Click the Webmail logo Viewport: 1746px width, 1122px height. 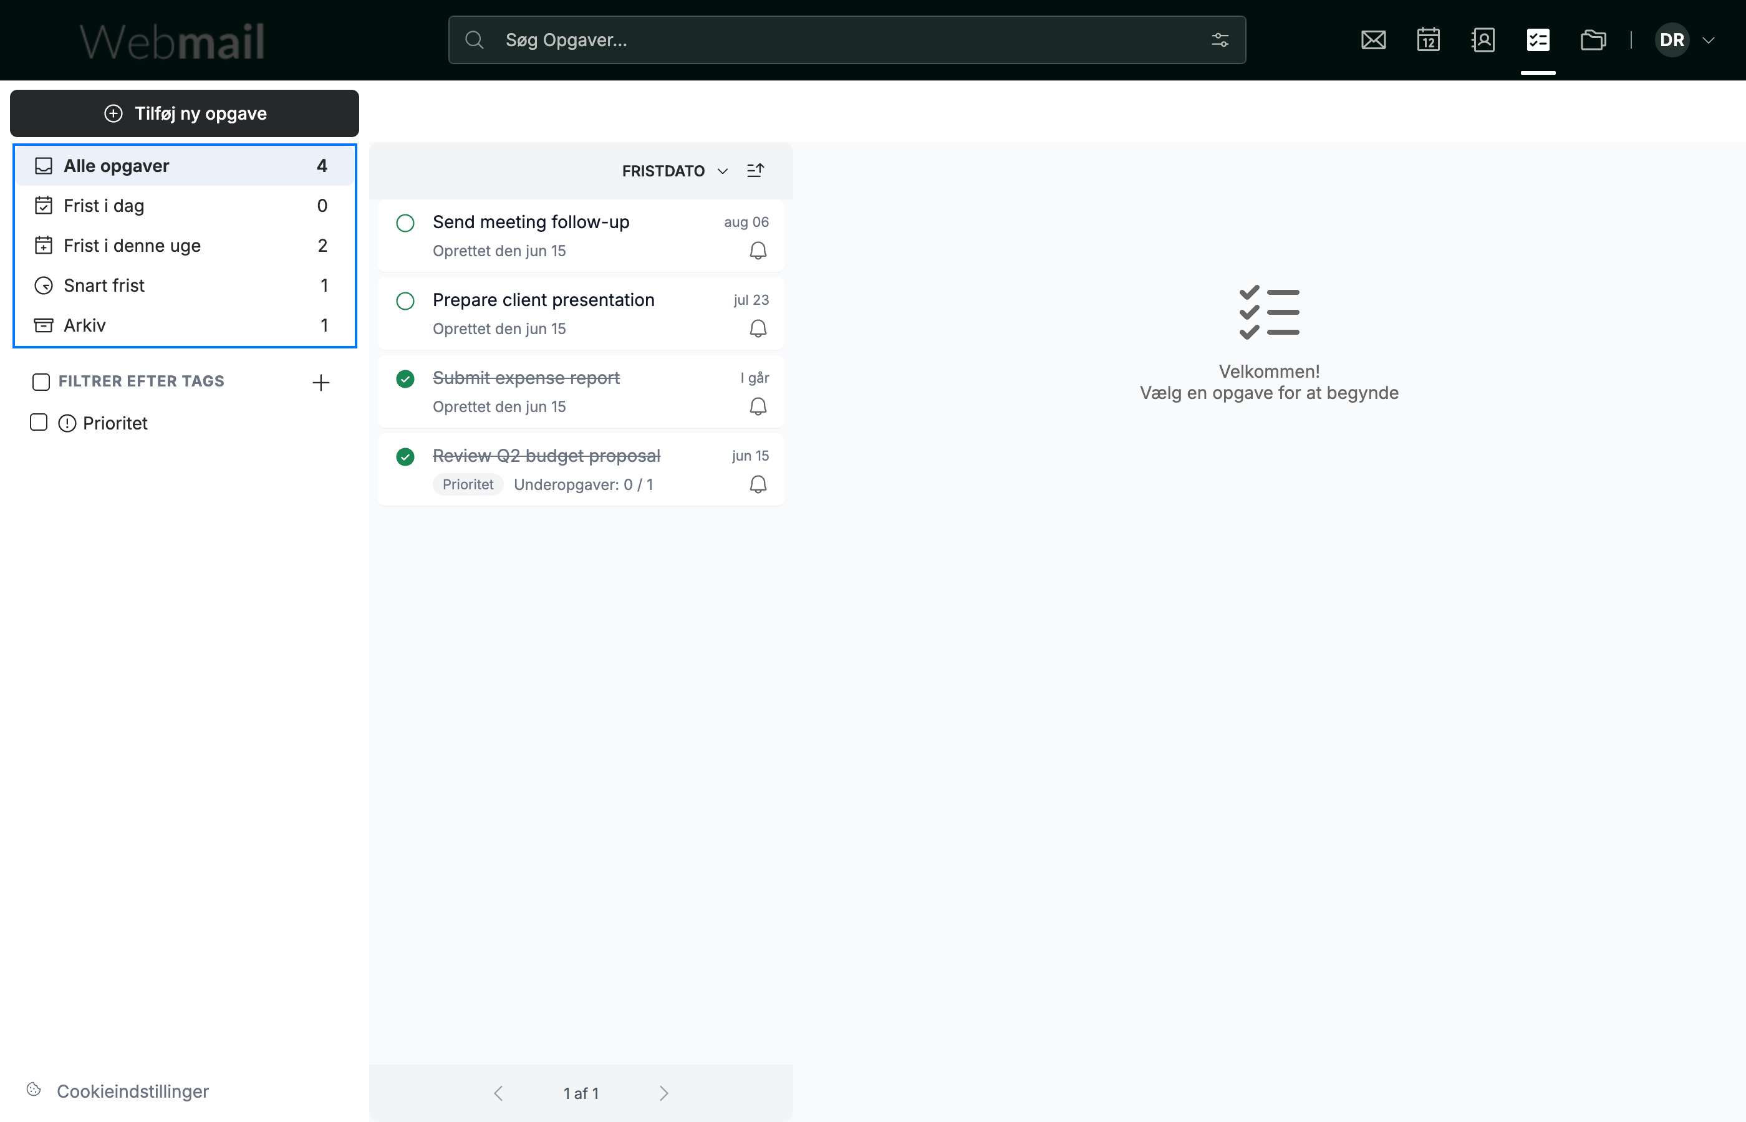[x=172, y=42]
